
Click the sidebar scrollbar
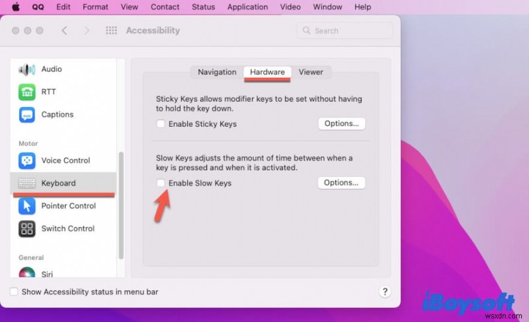(121, 205)
